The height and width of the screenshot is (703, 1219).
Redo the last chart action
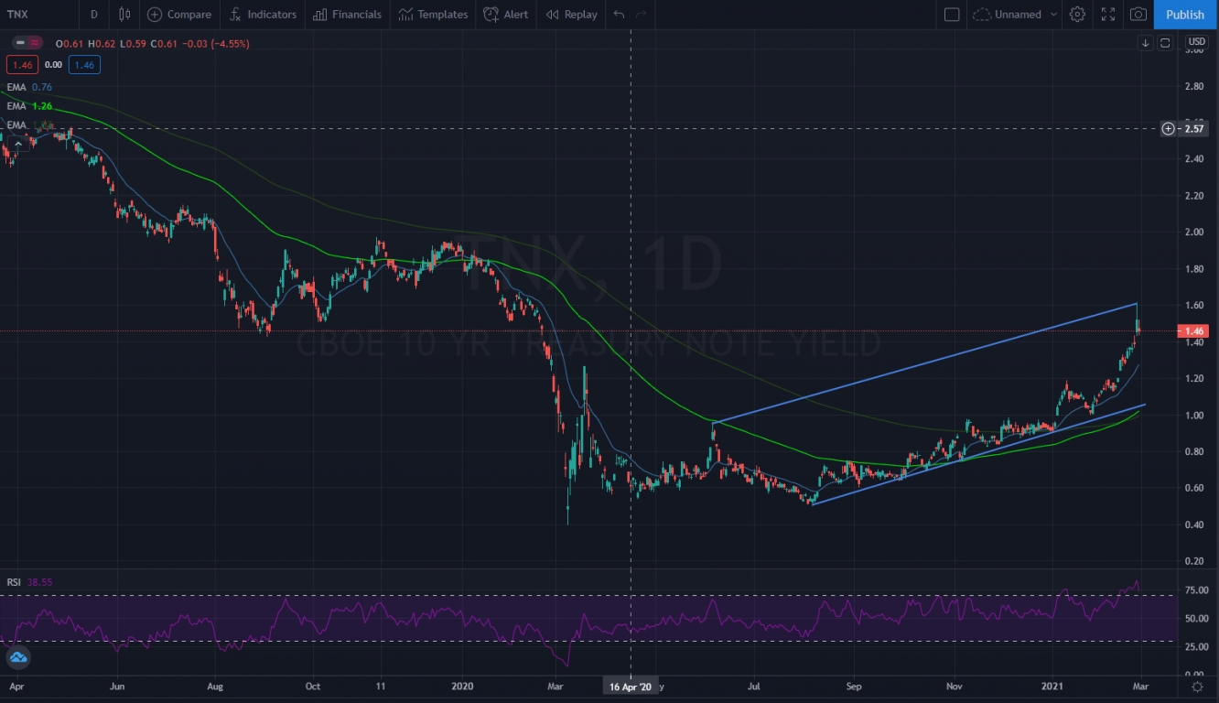pos(642,15)
